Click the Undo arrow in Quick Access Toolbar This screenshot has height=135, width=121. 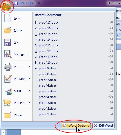tap(22, 4)
